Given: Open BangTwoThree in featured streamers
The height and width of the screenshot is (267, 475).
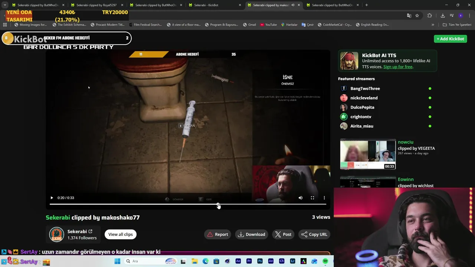Looking at the screenshot, I should [x=365, y=89].
